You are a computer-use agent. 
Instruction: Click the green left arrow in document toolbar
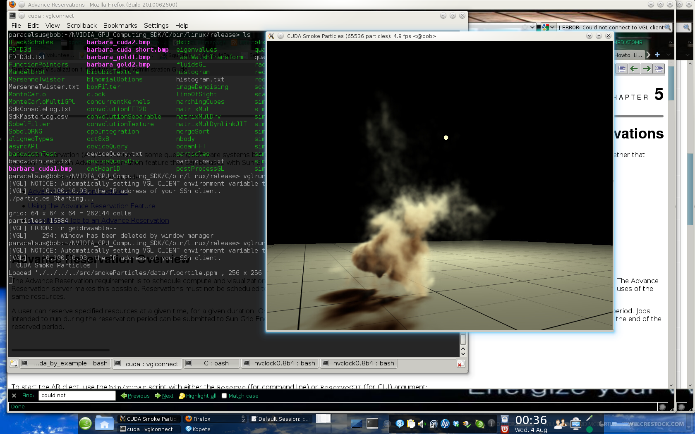pyautogui.click(x=634, y=69)
